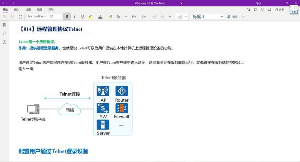Switch to the 视图 tab
300x162 pixels.
pos(39,9)
